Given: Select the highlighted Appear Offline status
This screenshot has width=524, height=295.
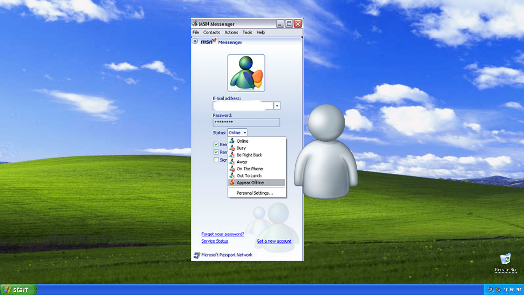Looking at the screenshot, I should coord(257,183).
